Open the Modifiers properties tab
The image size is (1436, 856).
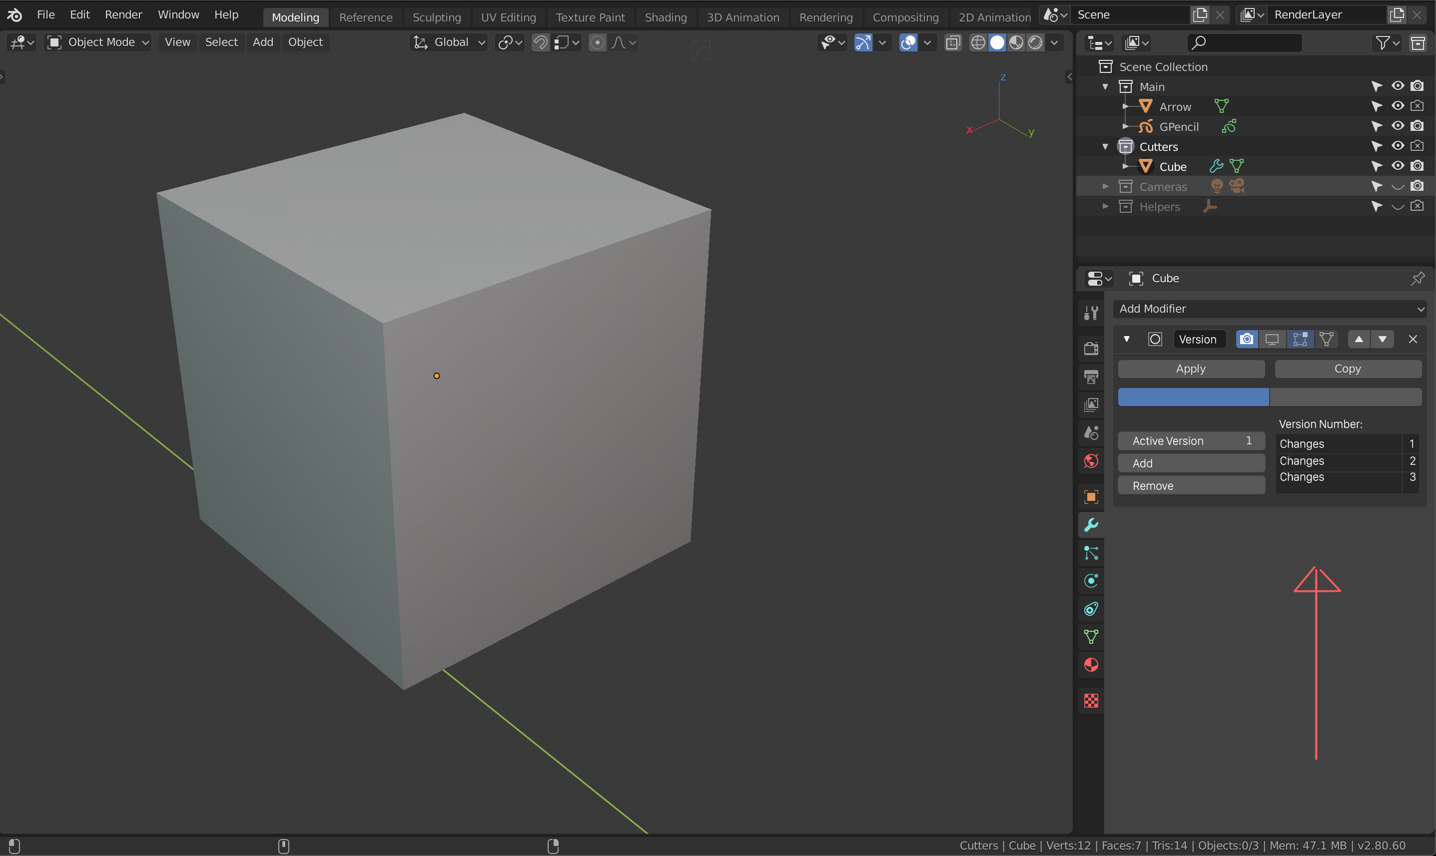1090,525
